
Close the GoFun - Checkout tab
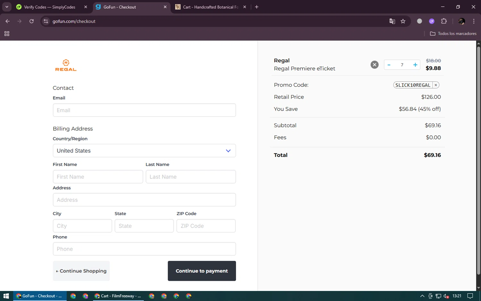165,7
